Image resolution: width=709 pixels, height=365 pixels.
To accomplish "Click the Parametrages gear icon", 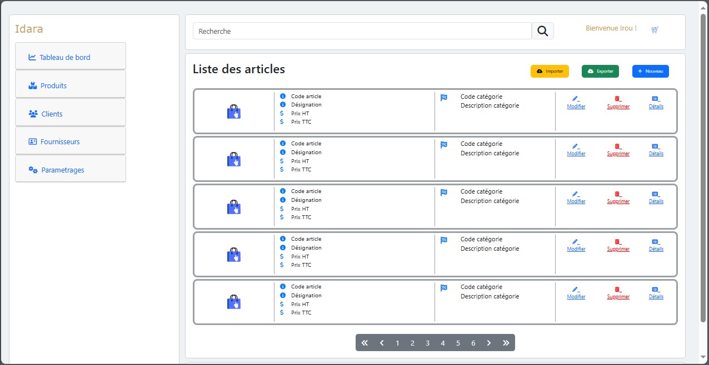I will tap(32, 170).
